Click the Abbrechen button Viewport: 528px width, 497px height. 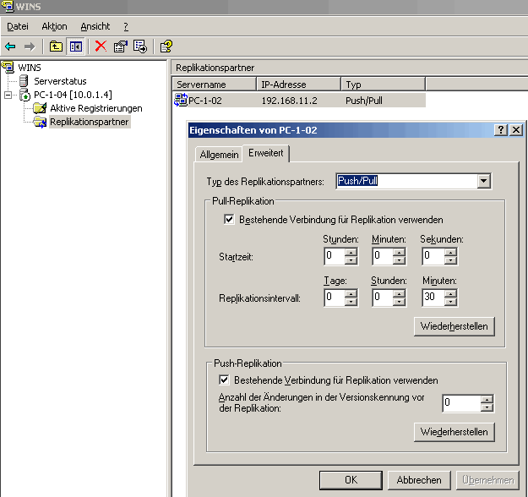click(419, 480)
